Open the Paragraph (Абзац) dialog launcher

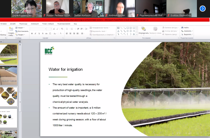[114, 38]
